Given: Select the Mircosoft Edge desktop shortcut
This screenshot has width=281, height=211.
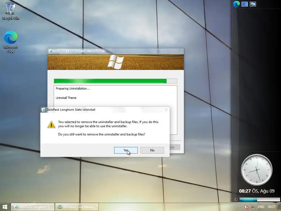Looking at the screenshot, I should [x=11, y=42].
